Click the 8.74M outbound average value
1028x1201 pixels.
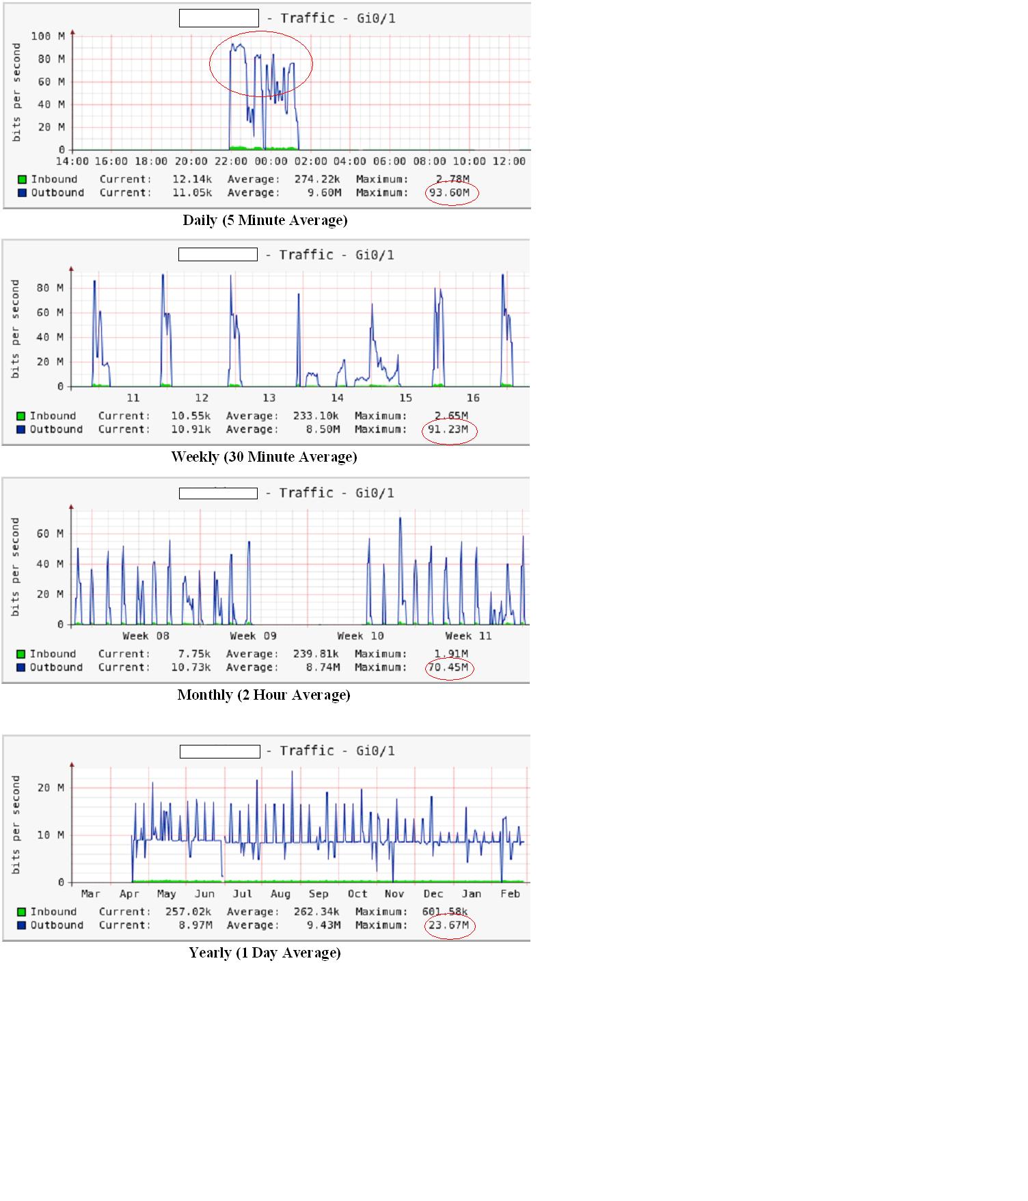tap(323, 668)
